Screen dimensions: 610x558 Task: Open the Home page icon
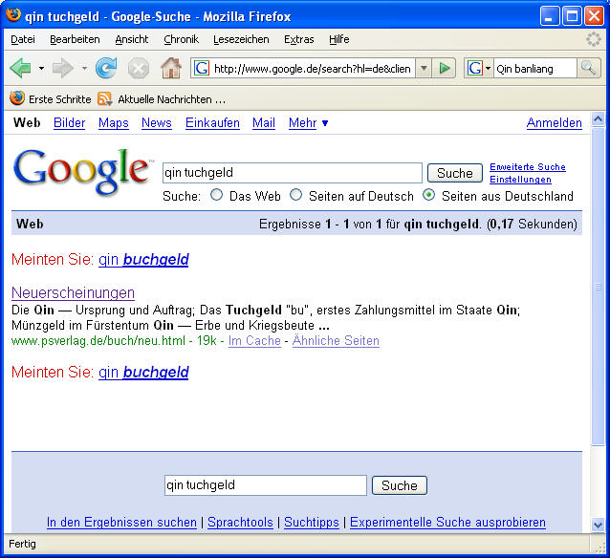[x=171, y=68]
